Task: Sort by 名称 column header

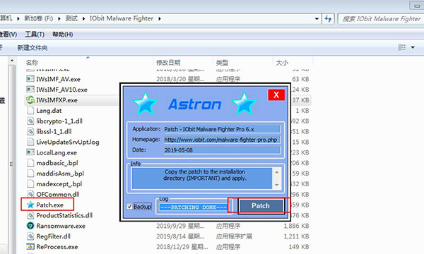Action: coord(32,63)
